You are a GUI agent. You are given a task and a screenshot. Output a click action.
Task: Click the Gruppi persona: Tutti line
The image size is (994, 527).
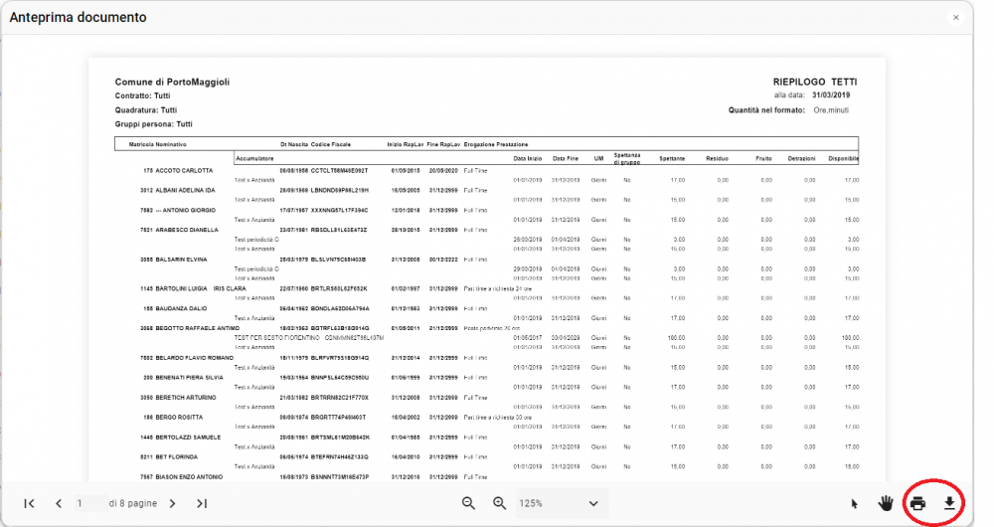point(153,124)
